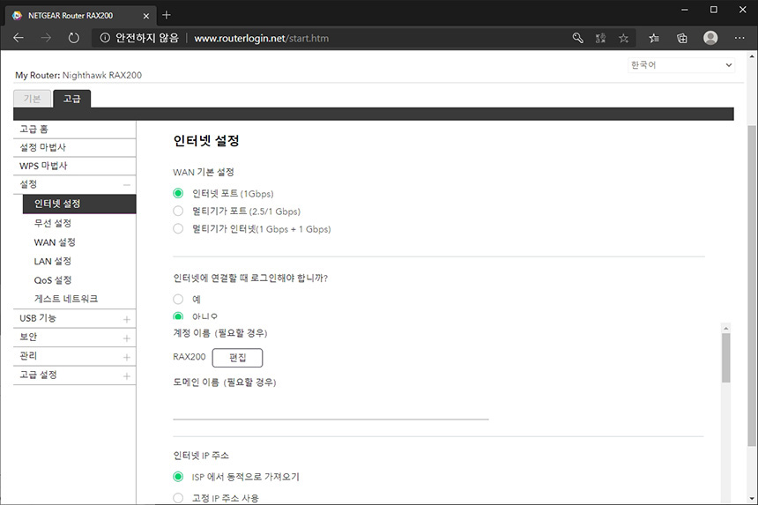The width and height of the screenshot is (758, 505).
Task: Expand the 보안 section
Action: (x=127, y=338)
